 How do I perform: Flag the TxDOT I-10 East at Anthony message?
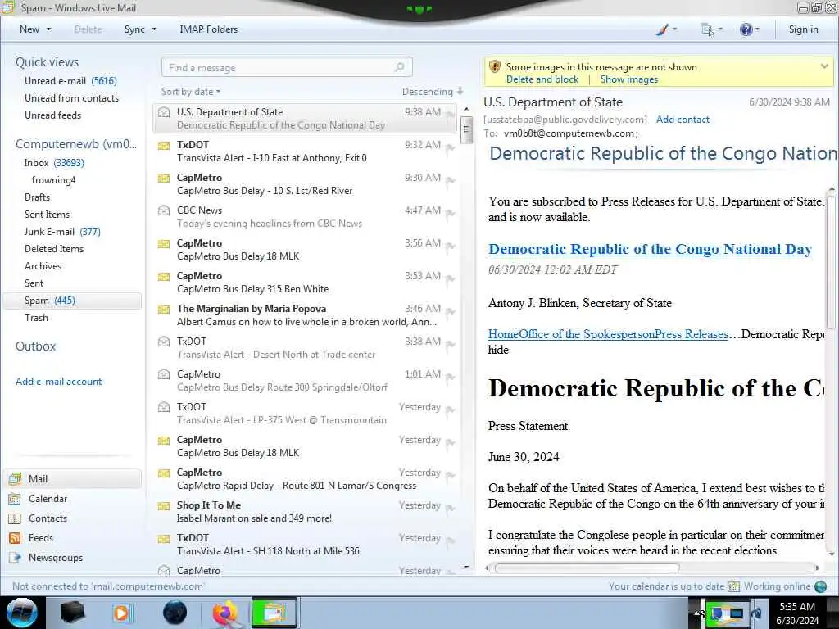[451, 148]
